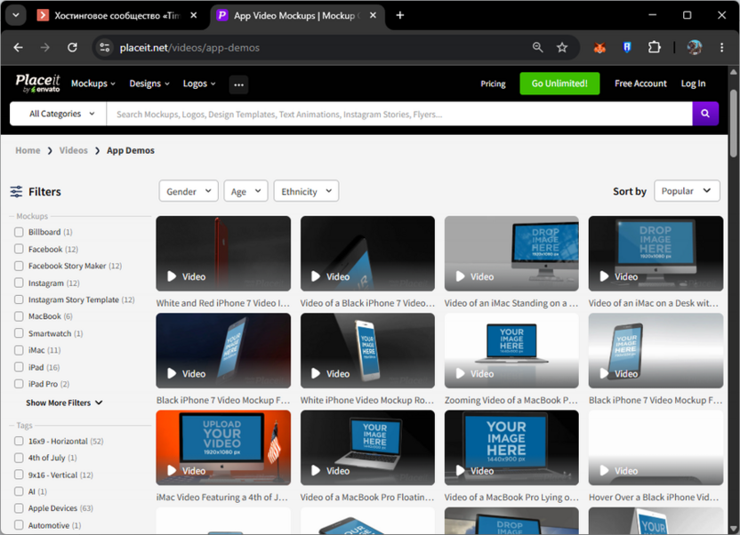Check the Apple Devices tag
This screenshot has height=535, width=740.
pos(19,508)
